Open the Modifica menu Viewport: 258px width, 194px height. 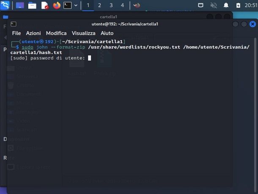click(x=56, y=33)
